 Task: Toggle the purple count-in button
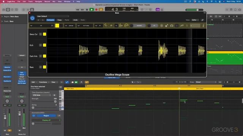158,10
